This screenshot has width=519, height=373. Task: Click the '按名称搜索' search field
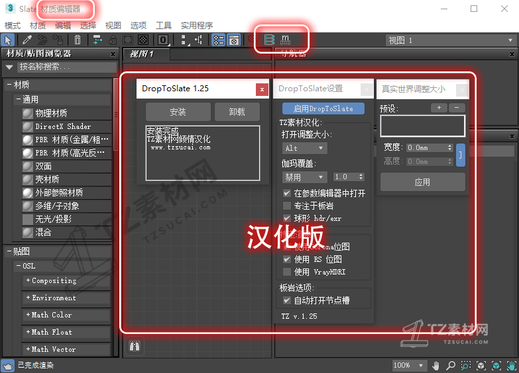point(67,67)
